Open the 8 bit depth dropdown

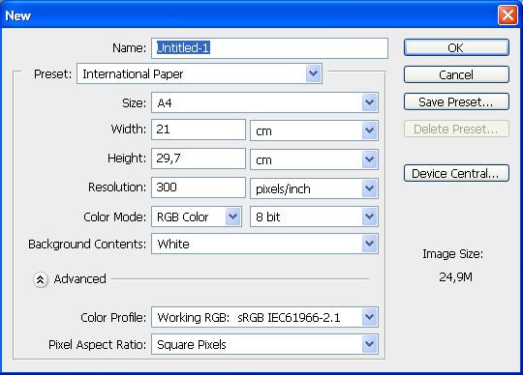pos(314,216)
